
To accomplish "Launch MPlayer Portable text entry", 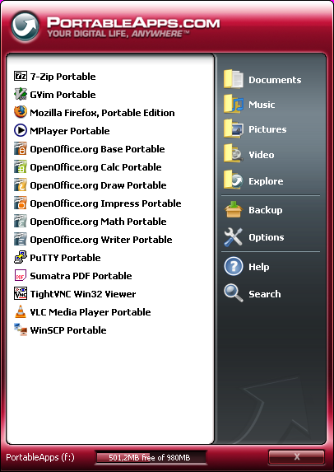I will [x=70, y=131].
